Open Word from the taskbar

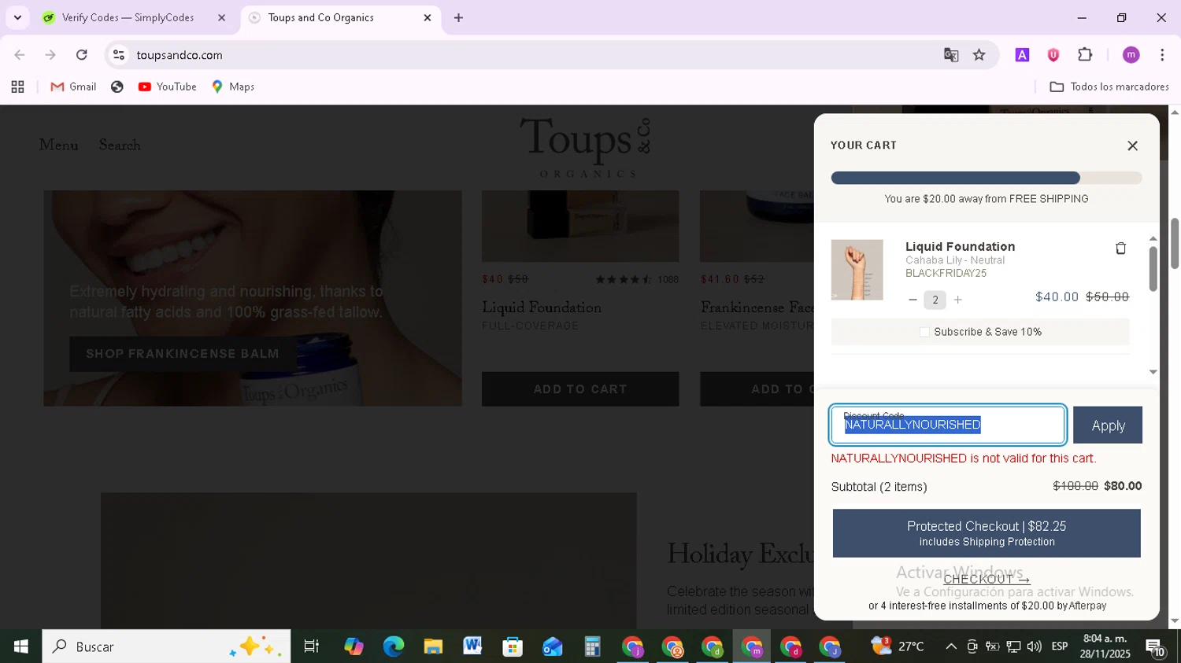click(472, 646)
